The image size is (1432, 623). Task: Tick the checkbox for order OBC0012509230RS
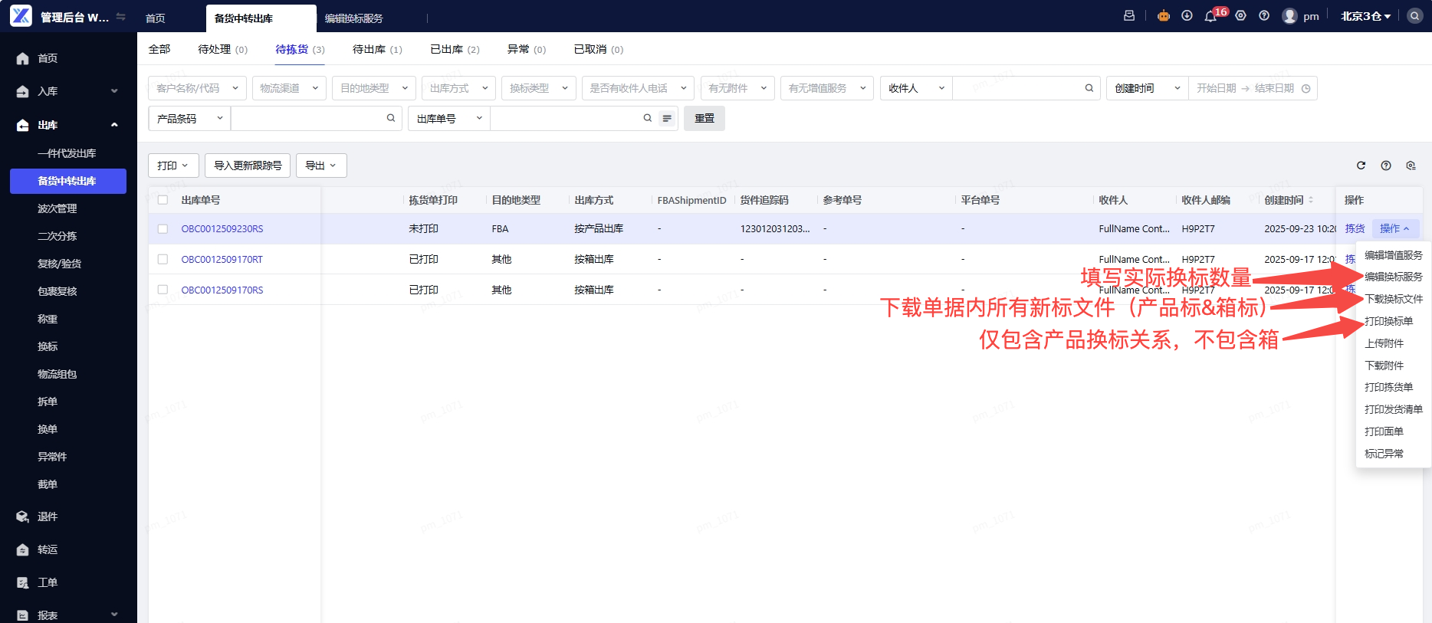pyautogui.click(x=163, y=229)
